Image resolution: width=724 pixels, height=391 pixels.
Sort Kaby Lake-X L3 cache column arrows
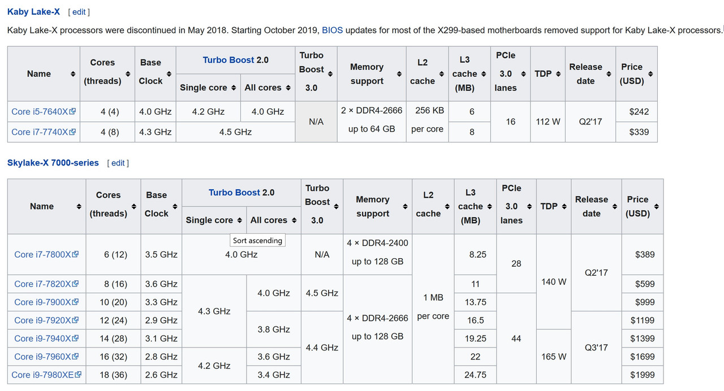(484, 74)
